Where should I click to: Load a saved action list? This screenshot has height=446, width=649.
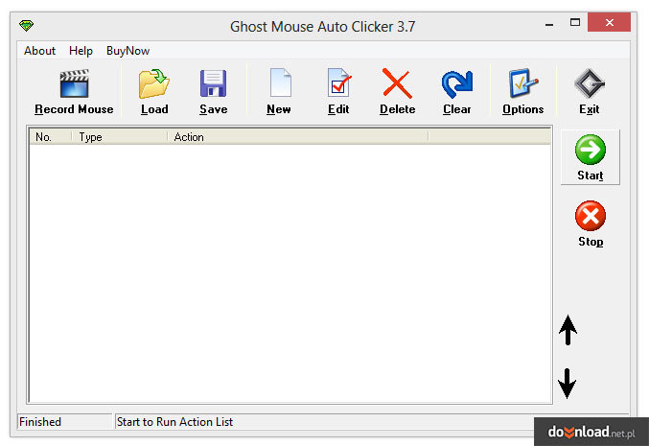tap(154, 92)
